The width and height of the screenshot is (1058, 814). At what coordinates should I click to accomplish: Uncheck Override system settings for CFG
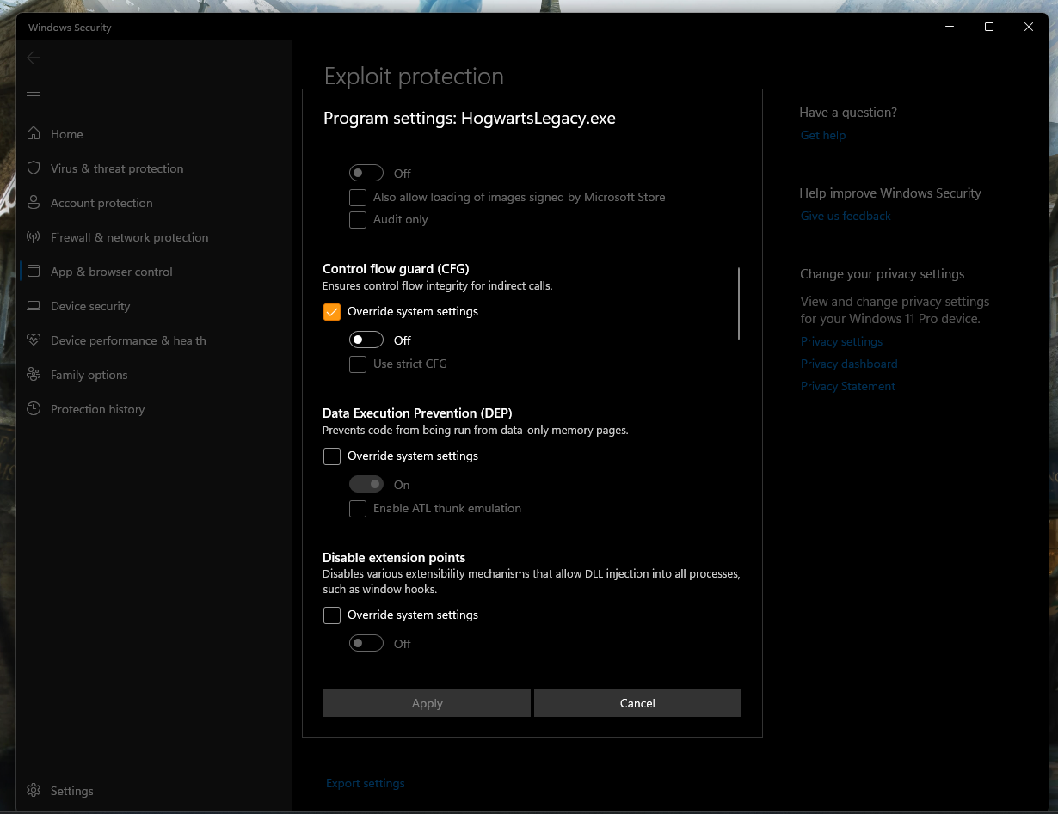click(x=332, y=312)
